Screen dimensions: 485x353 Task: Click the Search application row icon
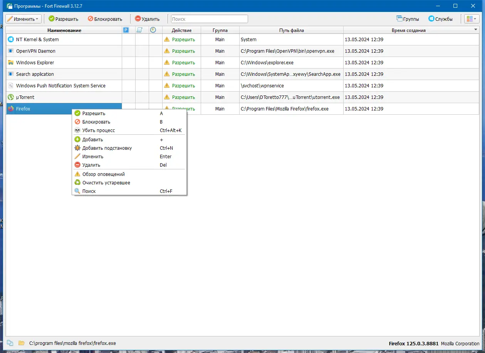point(11,74)
